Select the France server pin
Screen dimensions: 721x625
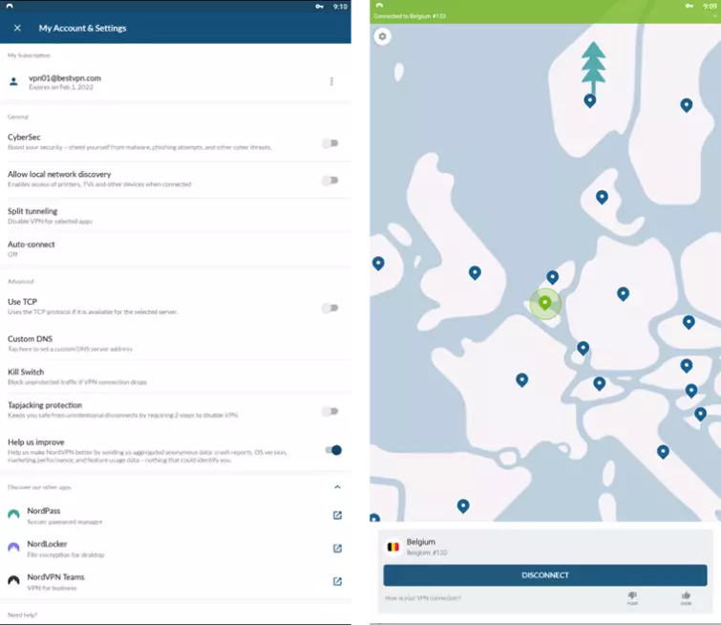(x=522, y=380)
